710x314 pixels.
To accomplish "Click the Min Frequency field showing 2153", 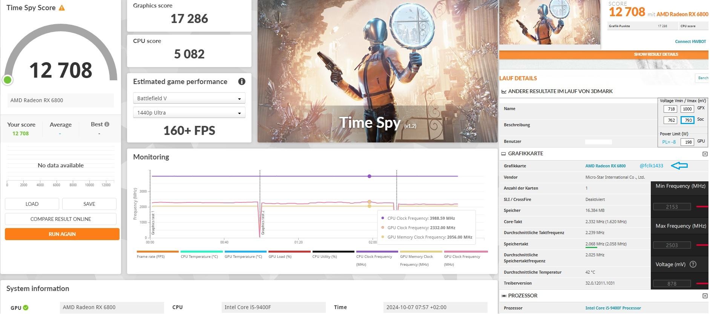I will pyautogui.click(x=672, y=207).
